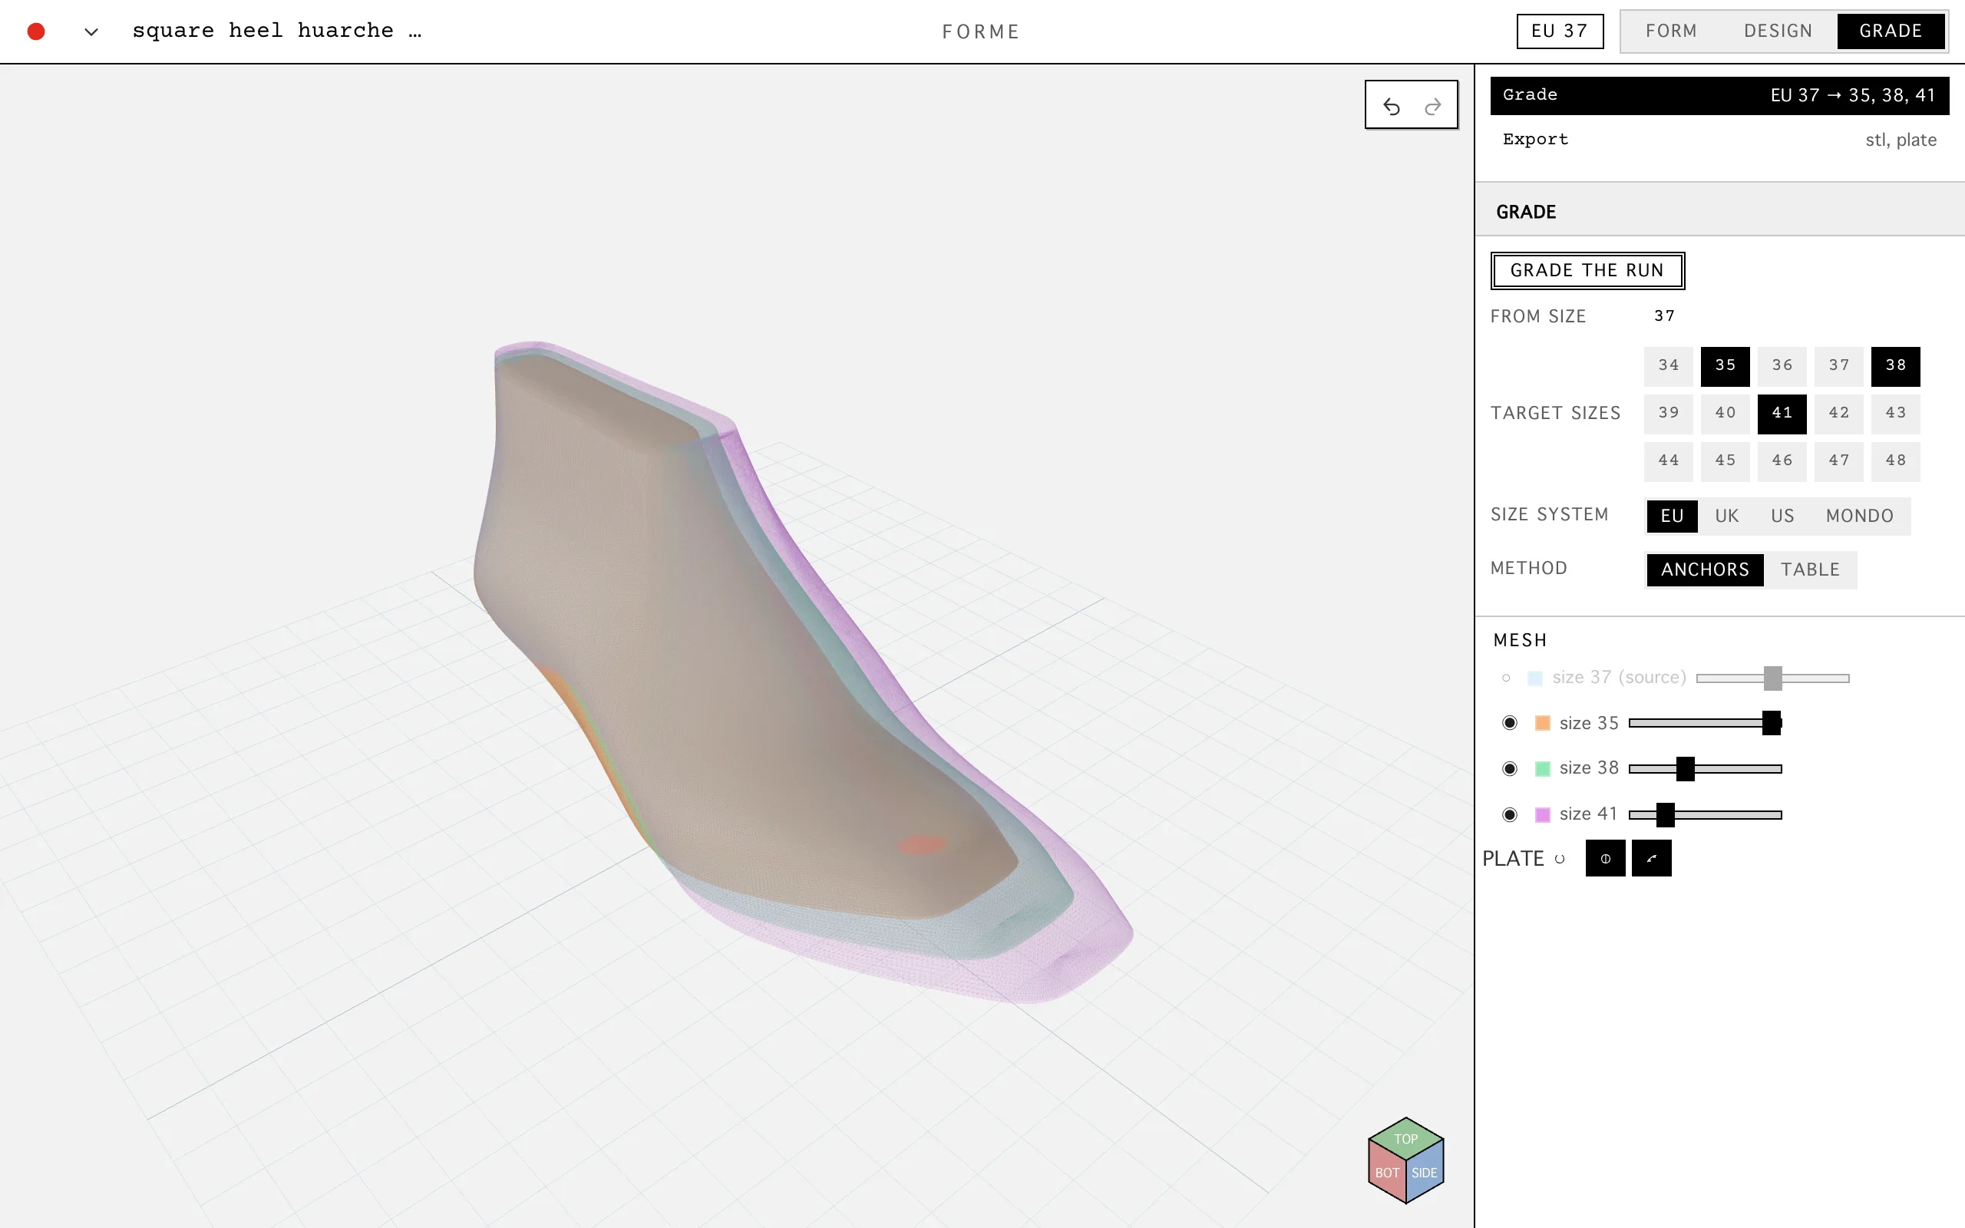Select TABLE grading method

pyautogui.click(x=1810, y=569)
